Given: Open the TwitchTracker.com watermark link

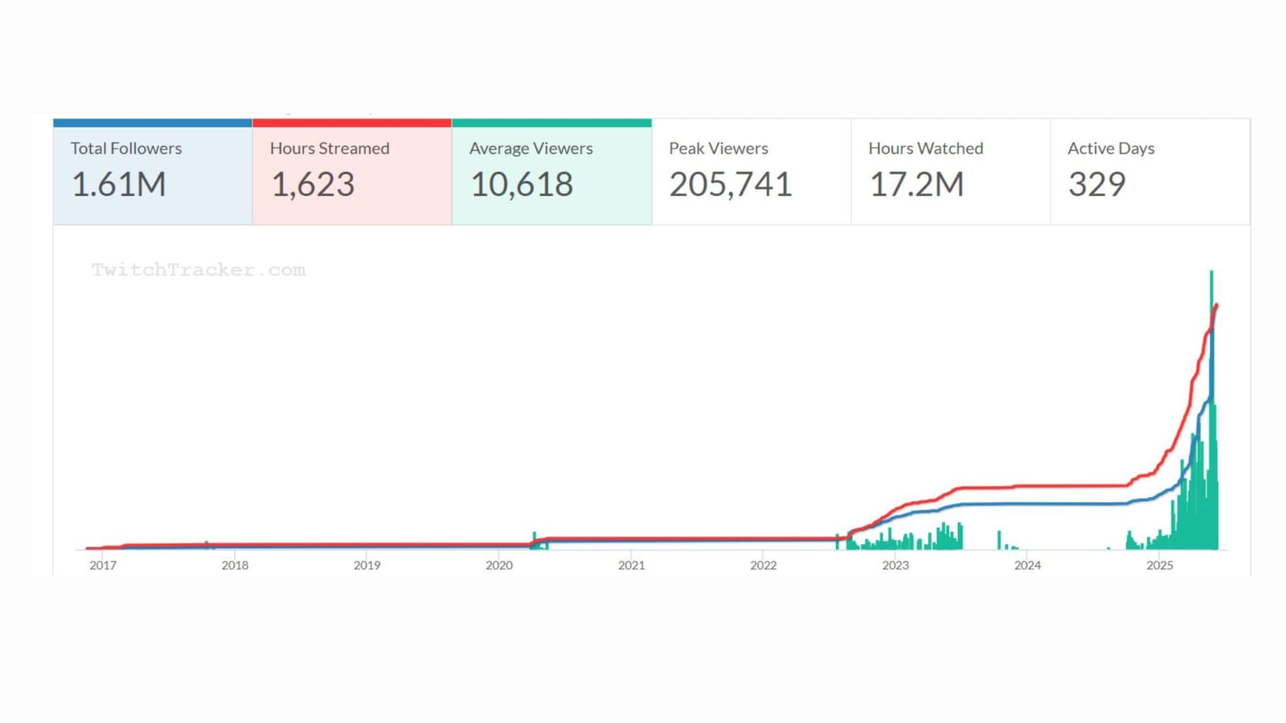Looking at the screenshot, I should (x=198, y=270).
